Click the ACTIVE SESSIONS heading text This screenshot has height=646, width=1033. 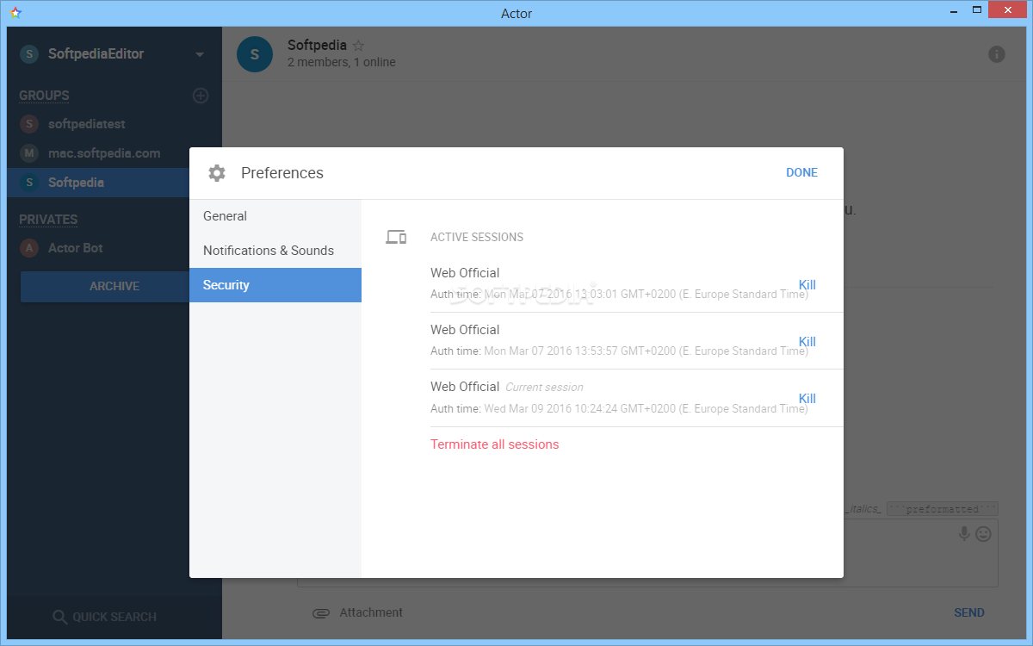477,237
